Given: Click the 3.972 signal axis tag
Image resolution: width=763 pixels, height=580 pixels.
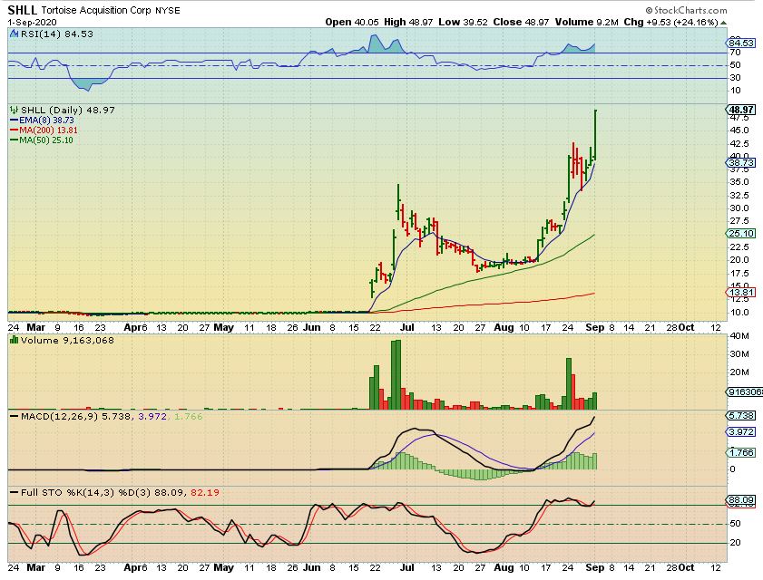Looking at the screenshot, I should point(741,431).
